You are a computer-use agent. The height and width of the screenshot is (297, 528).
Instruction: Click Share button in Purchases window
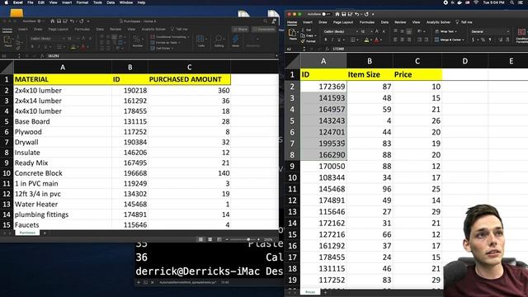tap(240, 30)
